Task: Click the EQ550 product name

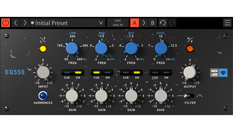Action: click(15, 72)
